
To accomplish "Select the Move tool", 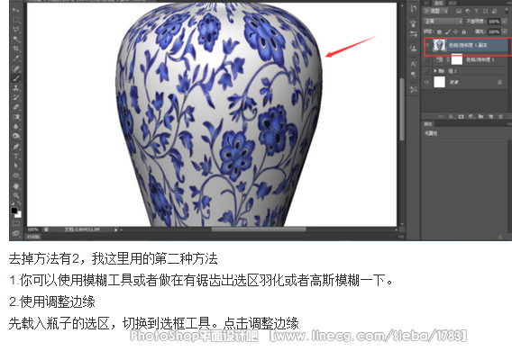I will coord(16,10).
